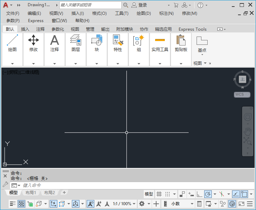
Task: Click the annotation monitor plus icon
Action: coord(156,204)
